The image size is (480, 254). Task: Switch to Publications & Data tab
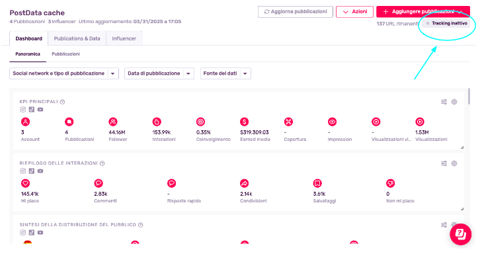click(x=77, y=38)
